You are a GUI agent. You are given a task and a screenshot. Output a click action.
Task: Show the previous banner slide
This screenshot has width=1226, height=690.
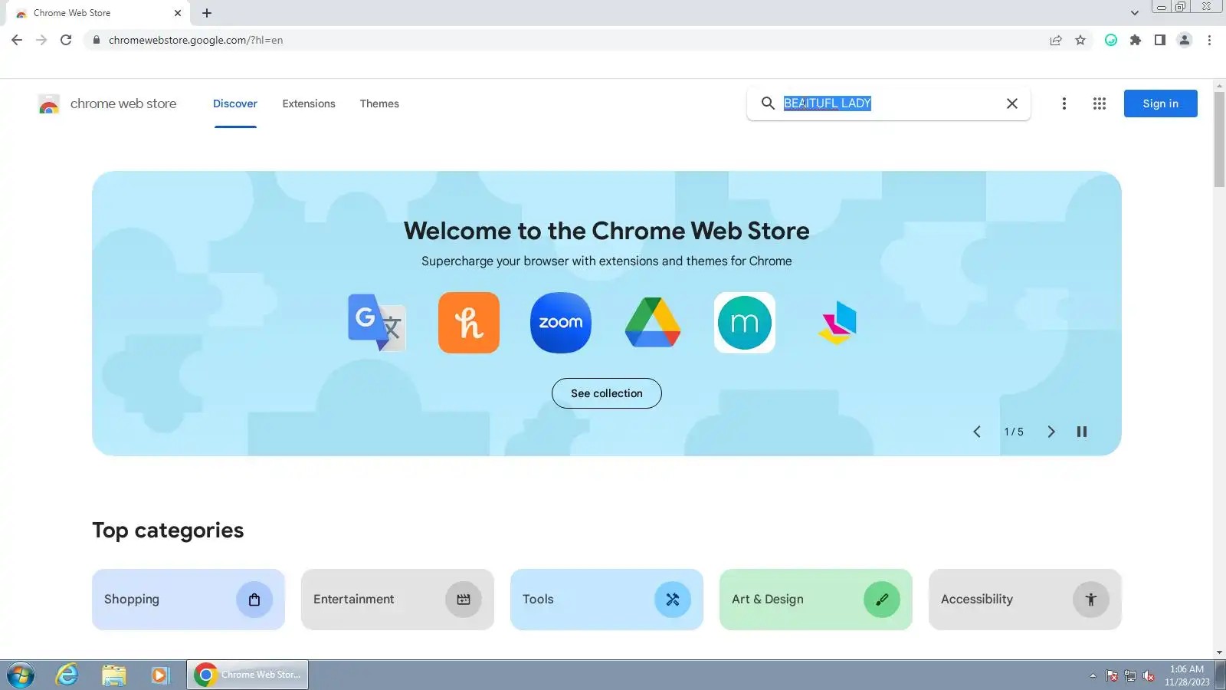click(x=977, y=432)
